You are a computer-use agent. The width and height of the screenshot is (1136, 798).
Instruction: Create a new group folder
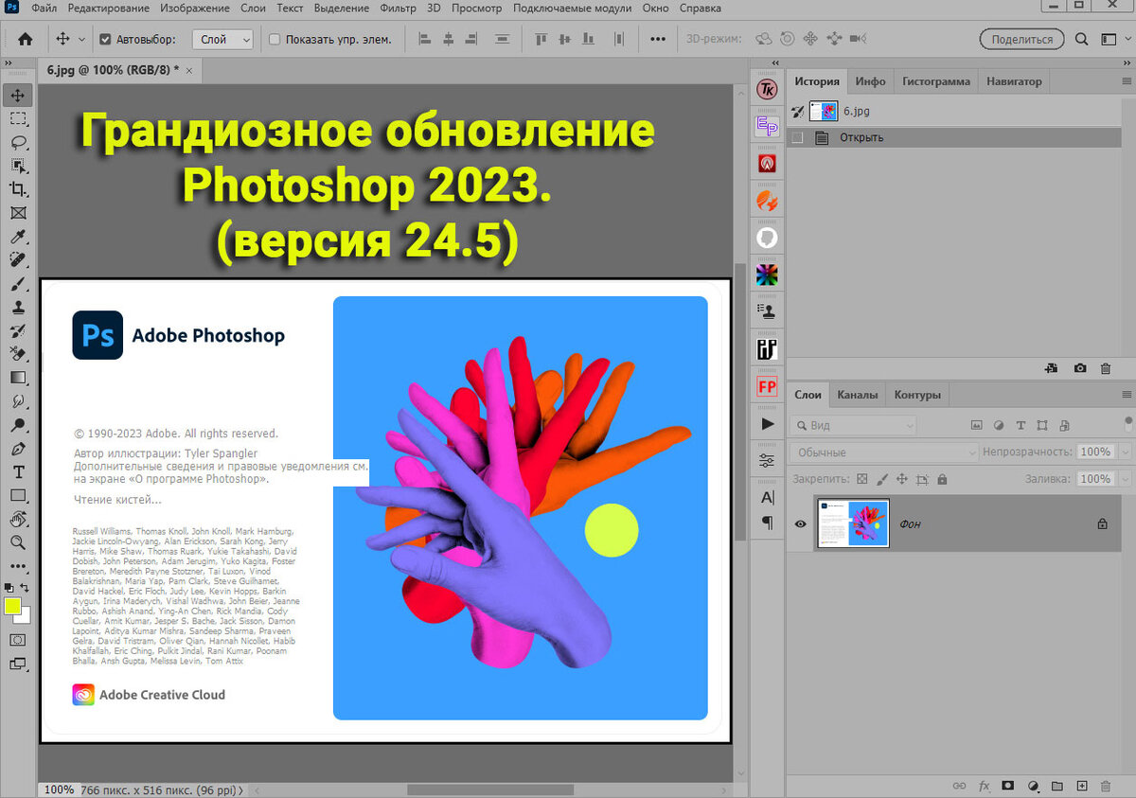tap(1057, 786)
